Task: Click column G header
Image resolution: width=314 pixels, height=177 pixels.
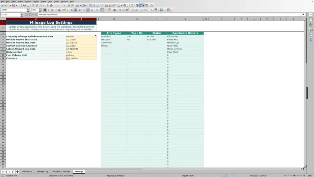Action: click(185, 19)
